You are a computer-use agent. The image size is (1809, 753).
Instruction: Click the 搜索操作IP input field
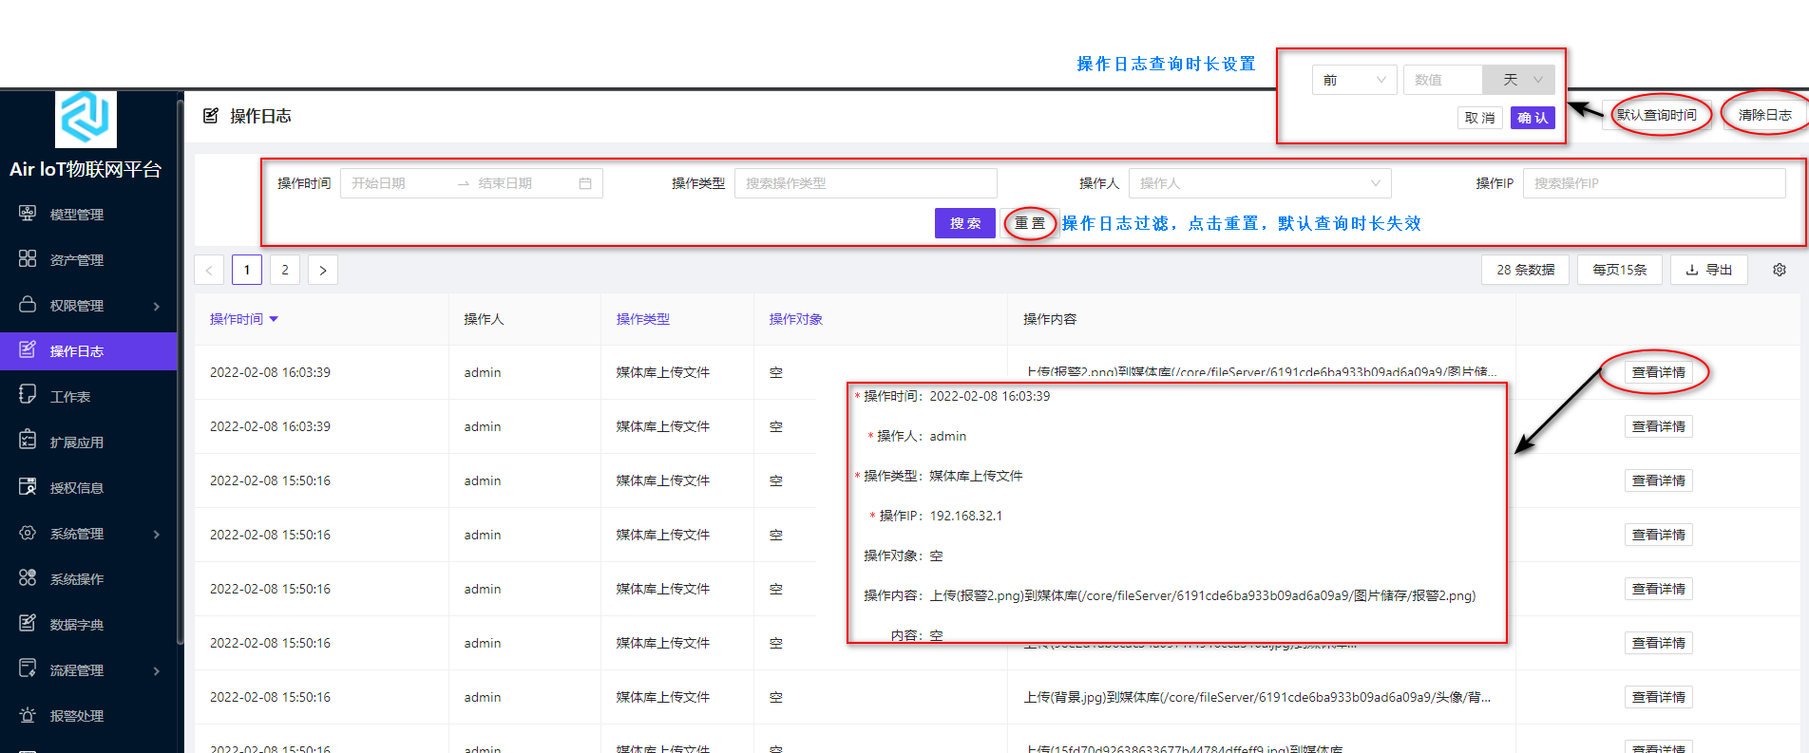1654,183
